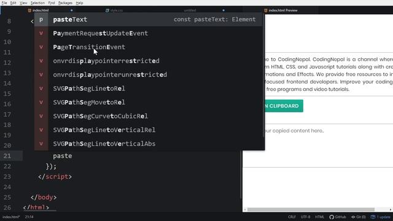The height and width of the screenshot is (221, 393).
Task: Click the 'p' type icon beside pasteText
Action: (x=41, y=20)
